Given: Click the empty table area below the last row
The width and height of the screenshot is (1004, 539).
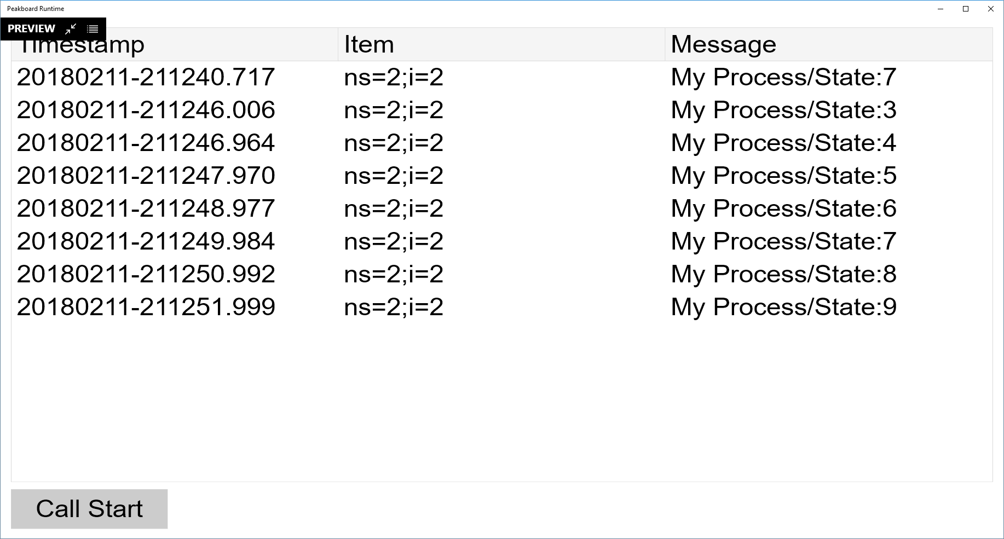Looking at the screenshot, I should coord(493,394).
